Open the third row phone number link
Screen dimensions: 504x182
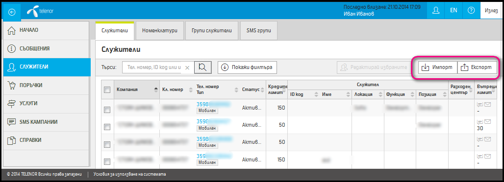coord(214,138)
